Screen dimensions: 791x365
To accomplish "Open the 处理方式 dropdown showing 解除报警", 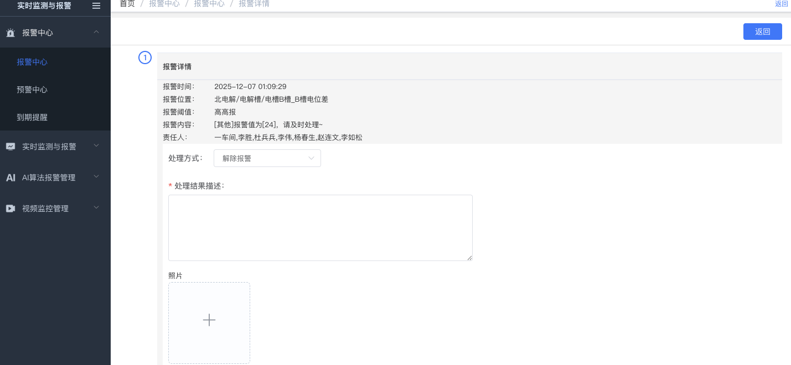I will coord(267,158).
